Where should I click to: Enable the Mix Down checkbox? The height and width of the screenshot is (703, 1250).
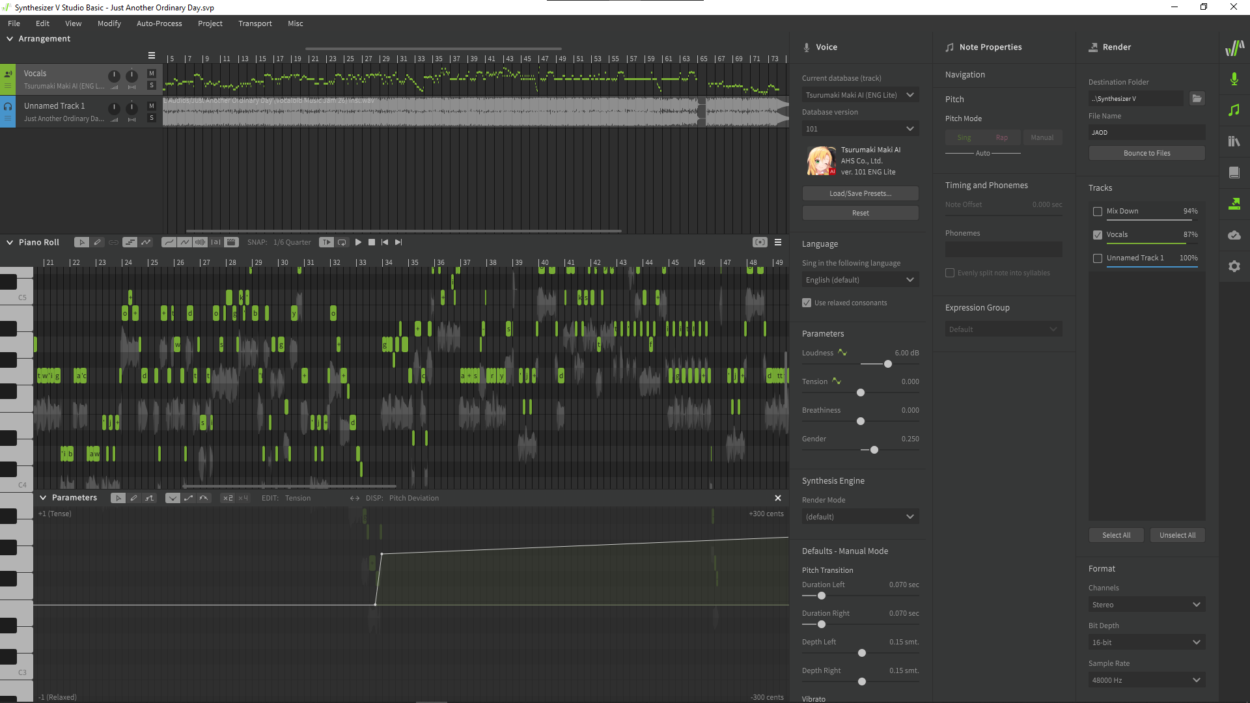pyautogui.click(x=1098, y=212)
